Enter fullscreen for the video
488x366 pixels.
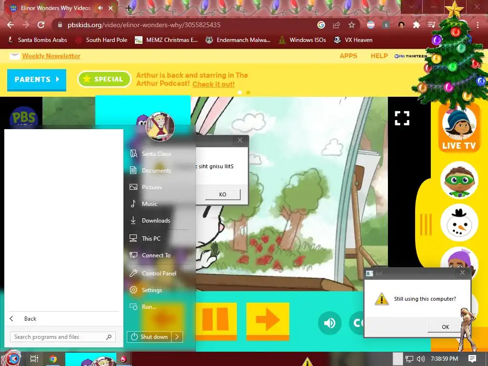tap(402, 118)
